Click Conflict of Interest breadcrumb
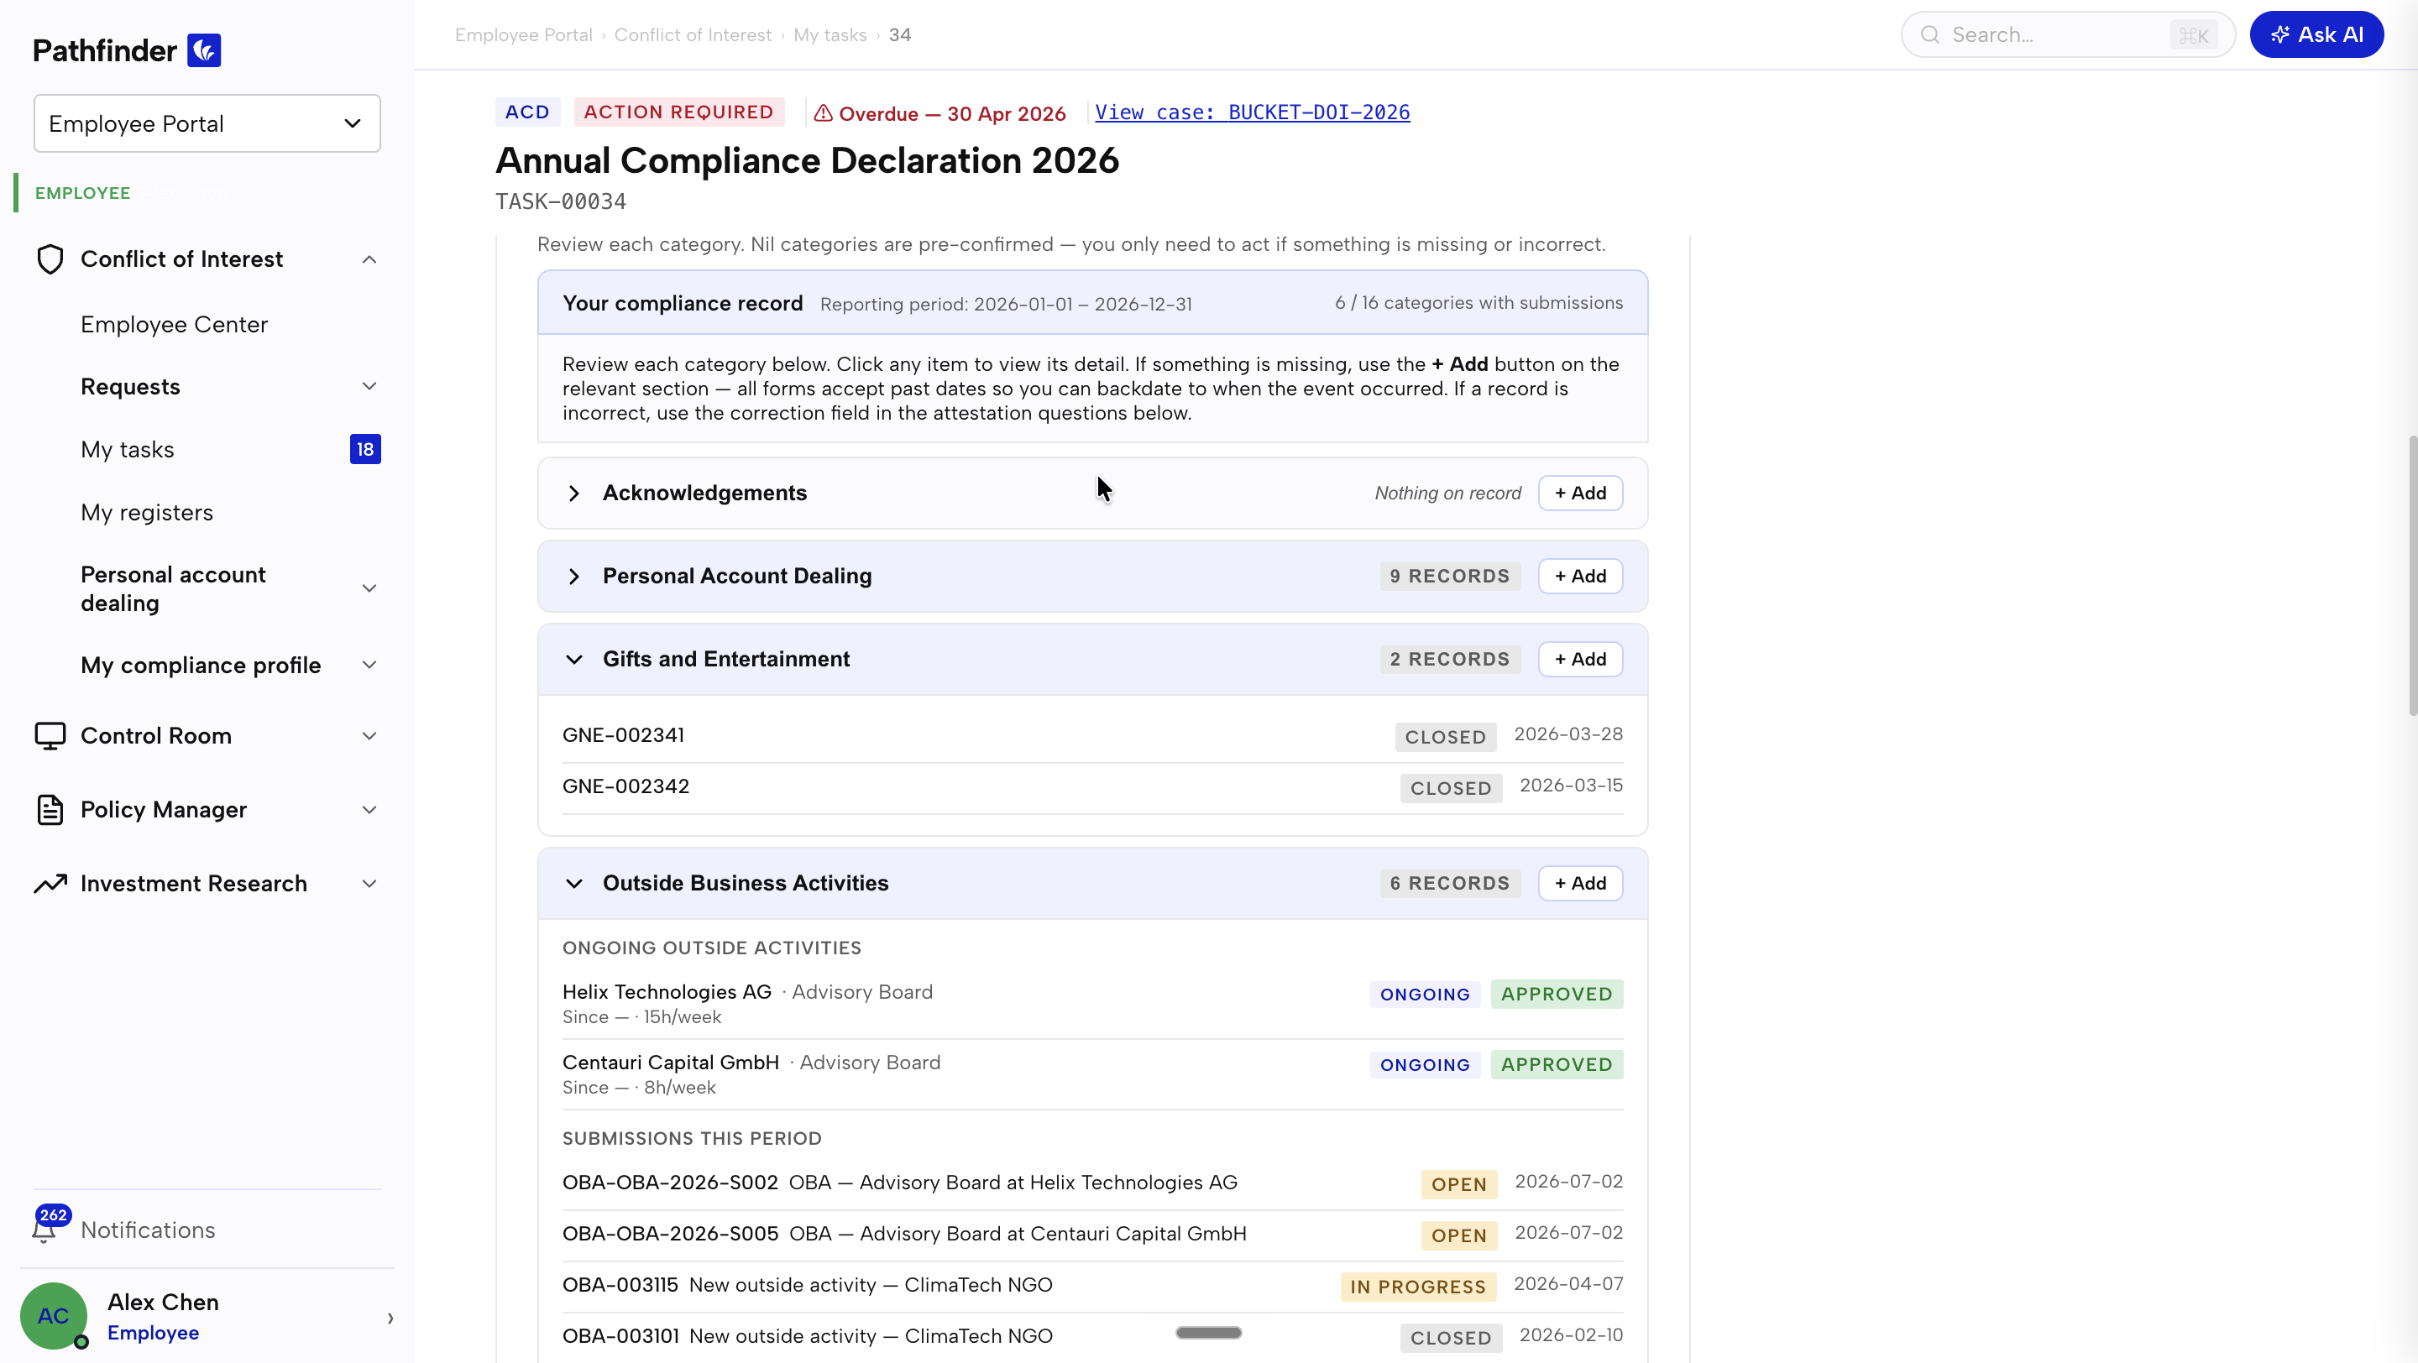2418x1363 pixels. pyautogui.click(x=693, y=34)
